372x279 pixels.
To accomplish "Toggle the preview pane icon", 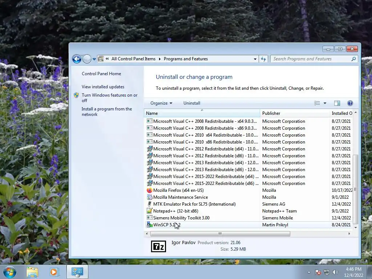I will [337, 103].
